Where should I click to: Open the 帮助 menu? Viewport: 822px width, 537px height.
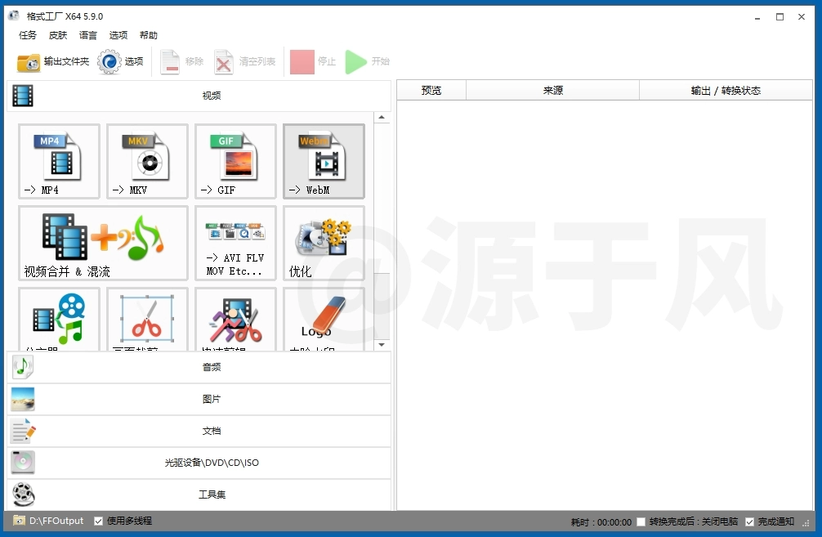tap(149, 35)
